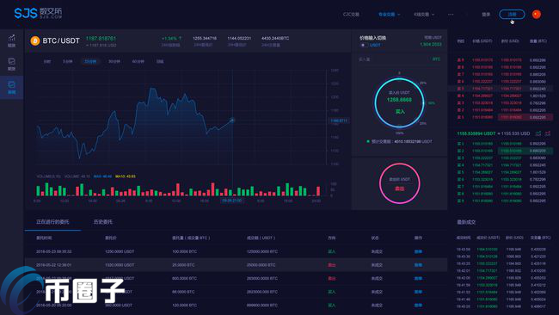Click the pink sell circle button

click(x=399, y=183)
